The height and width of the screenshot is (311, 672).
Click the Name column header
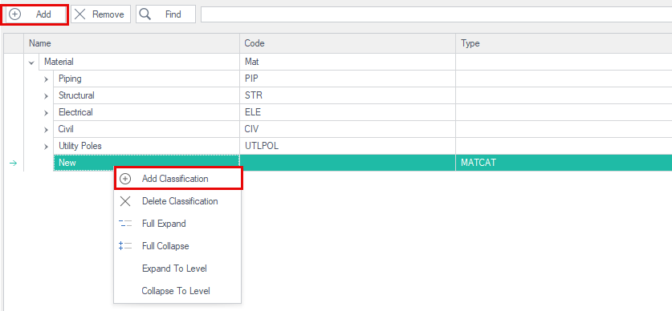(x=132, y=43)
